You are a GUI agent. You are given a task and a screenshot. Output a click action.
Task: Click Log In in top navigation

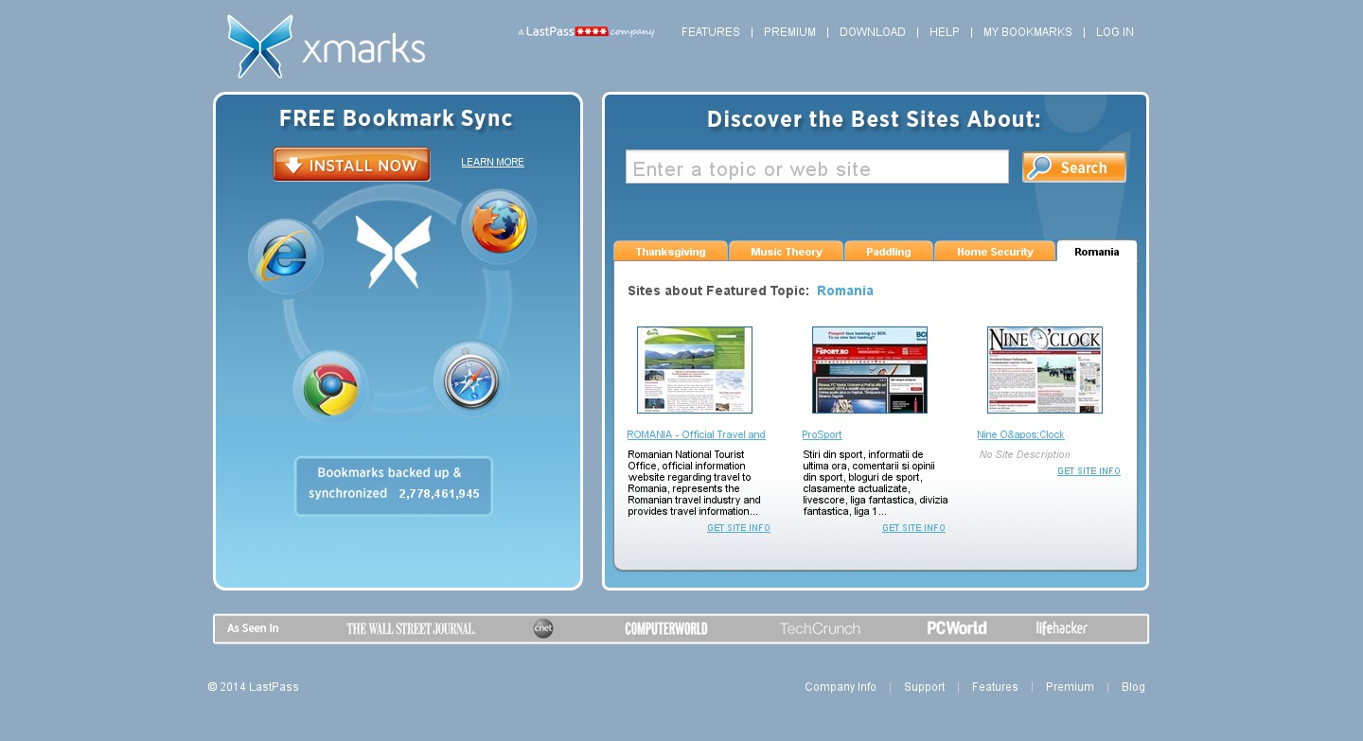(x=1114, y=32)
